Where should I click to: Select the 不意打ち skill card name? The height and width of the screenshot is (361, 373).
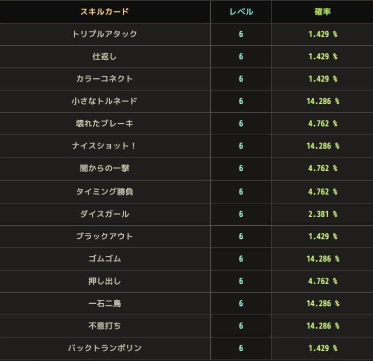(x=105, y=326)
